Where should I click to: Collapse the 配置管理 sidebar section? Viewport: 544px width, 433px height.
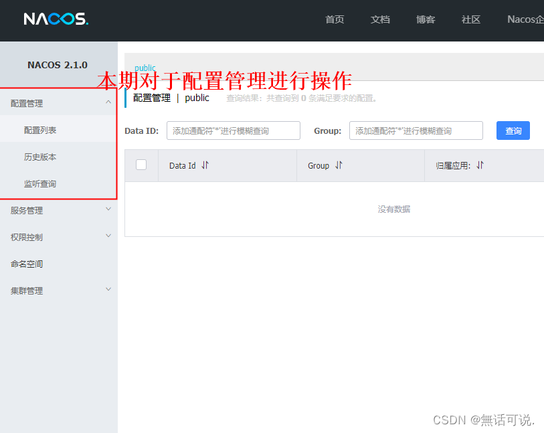[59, 102]
